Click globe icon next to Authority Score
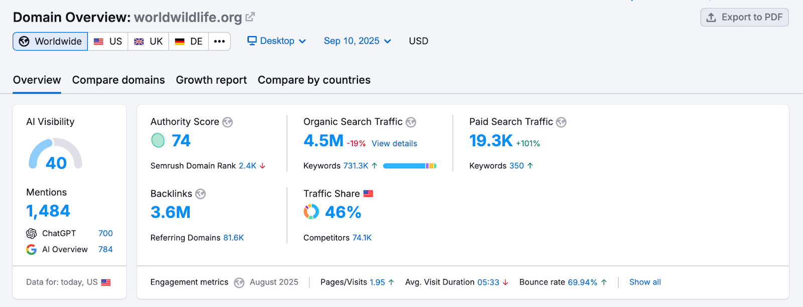 click(227, 122)
